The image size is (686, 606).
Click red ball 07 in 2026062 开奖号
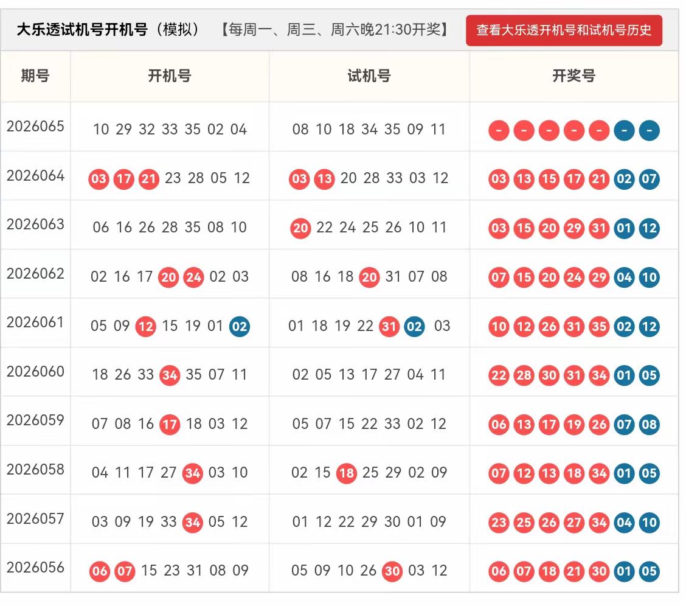point(499,277)
